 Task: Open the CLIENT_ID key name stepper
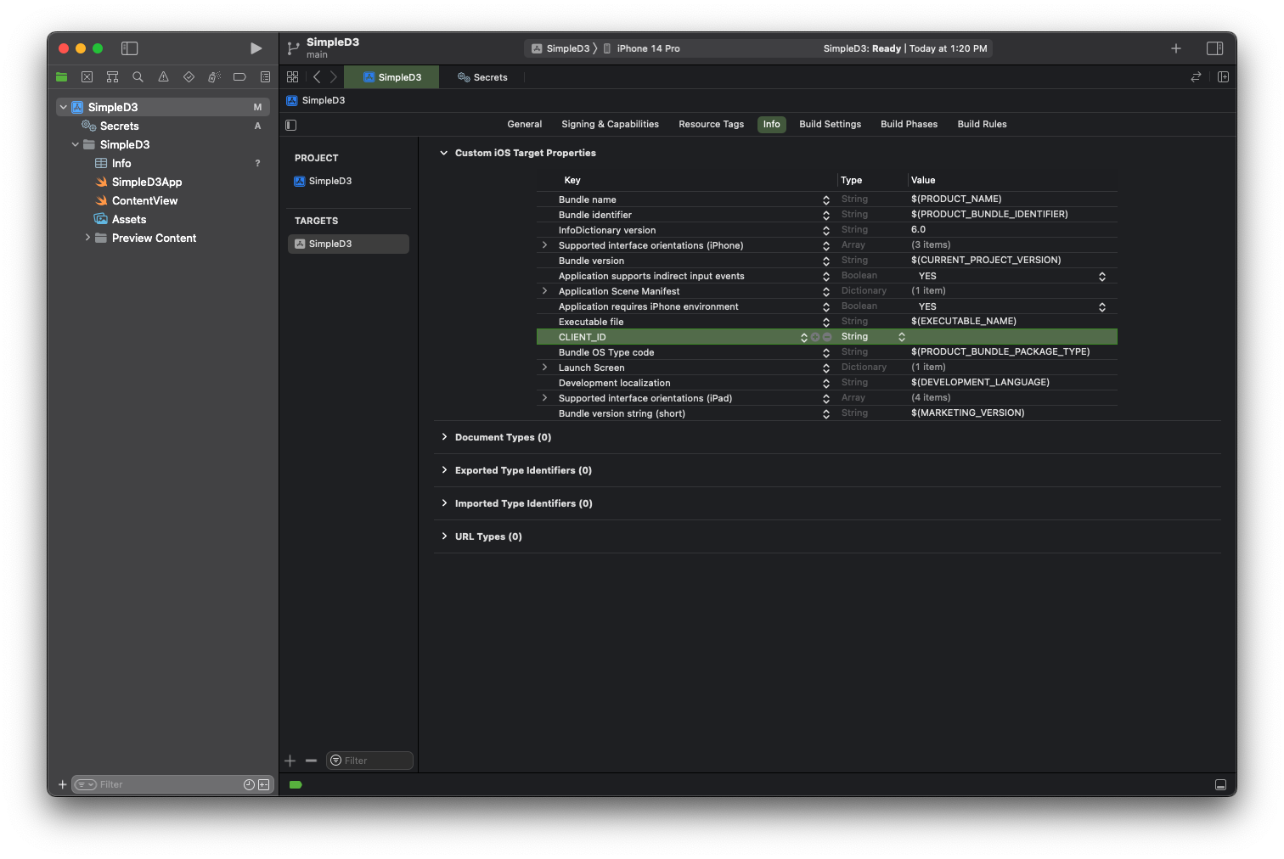[x=803, y=337]
